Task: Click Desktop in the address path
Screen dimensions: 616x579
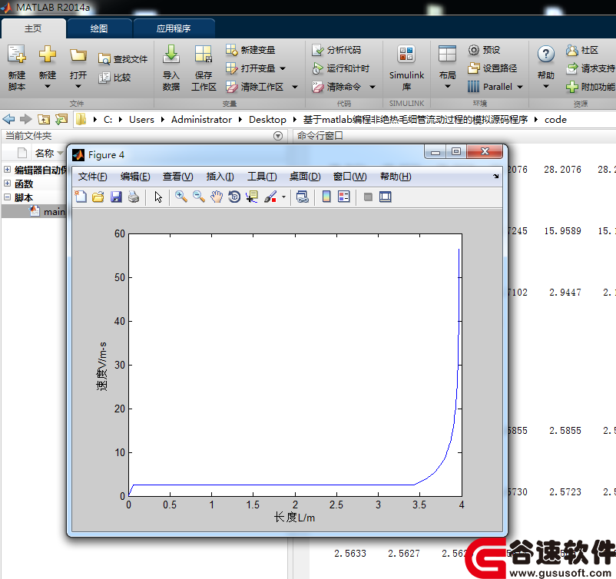Action: coord(267,120)
